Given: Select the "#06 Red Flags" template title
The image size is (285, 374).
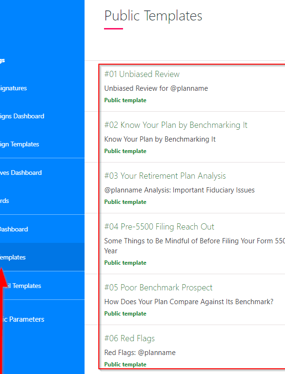Looking at the screenshot, I should [130, 338].
